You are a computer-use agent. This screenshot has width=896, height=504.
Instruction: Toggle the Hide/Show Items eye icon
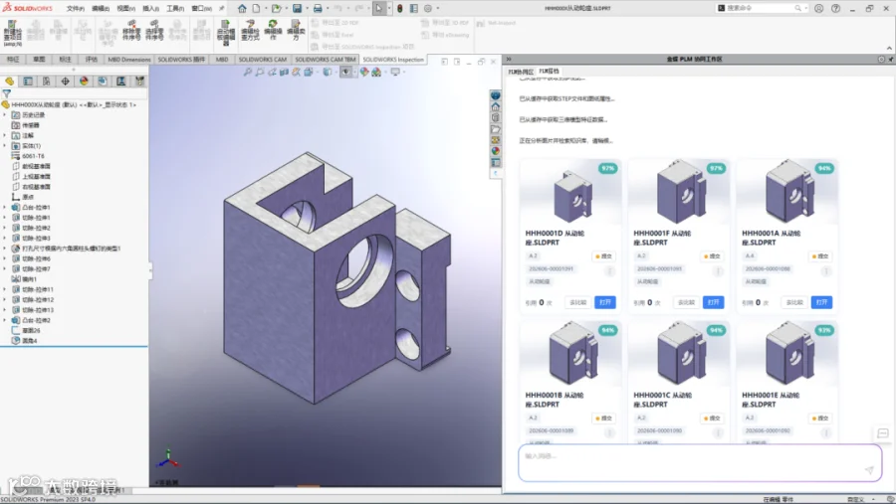coord(345,72)
